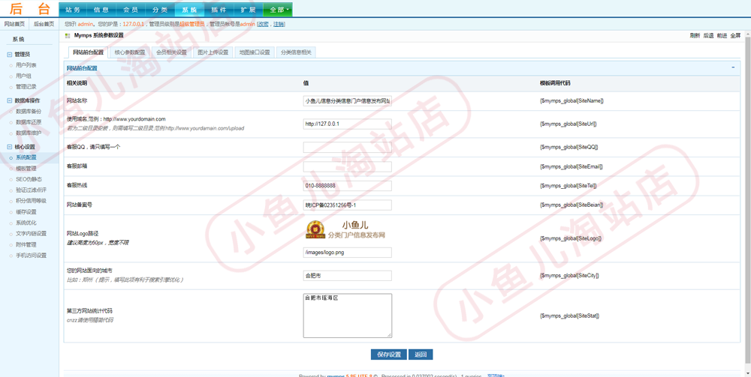
Task: Switch to 会员相关设置 tab
Action: tap(171, 52)
